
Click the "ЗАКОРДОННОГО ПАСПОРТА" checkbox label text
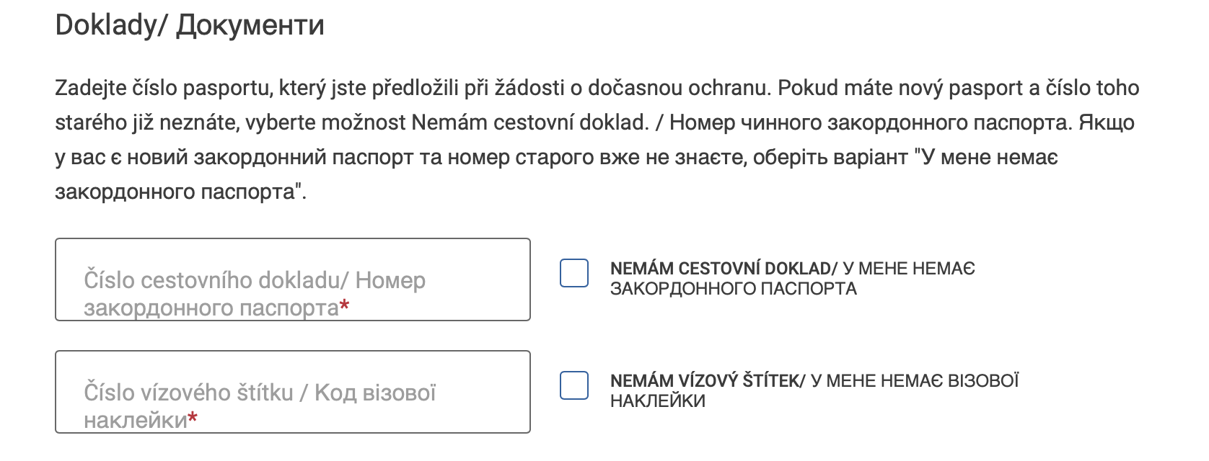click(733, 289)
